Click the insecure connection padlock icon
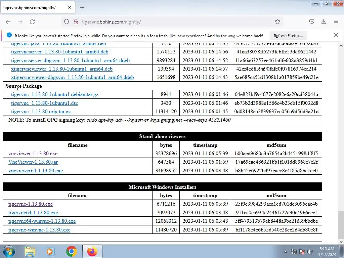The height and width of the screenshot is (258, 344). (x=76, y=22)
